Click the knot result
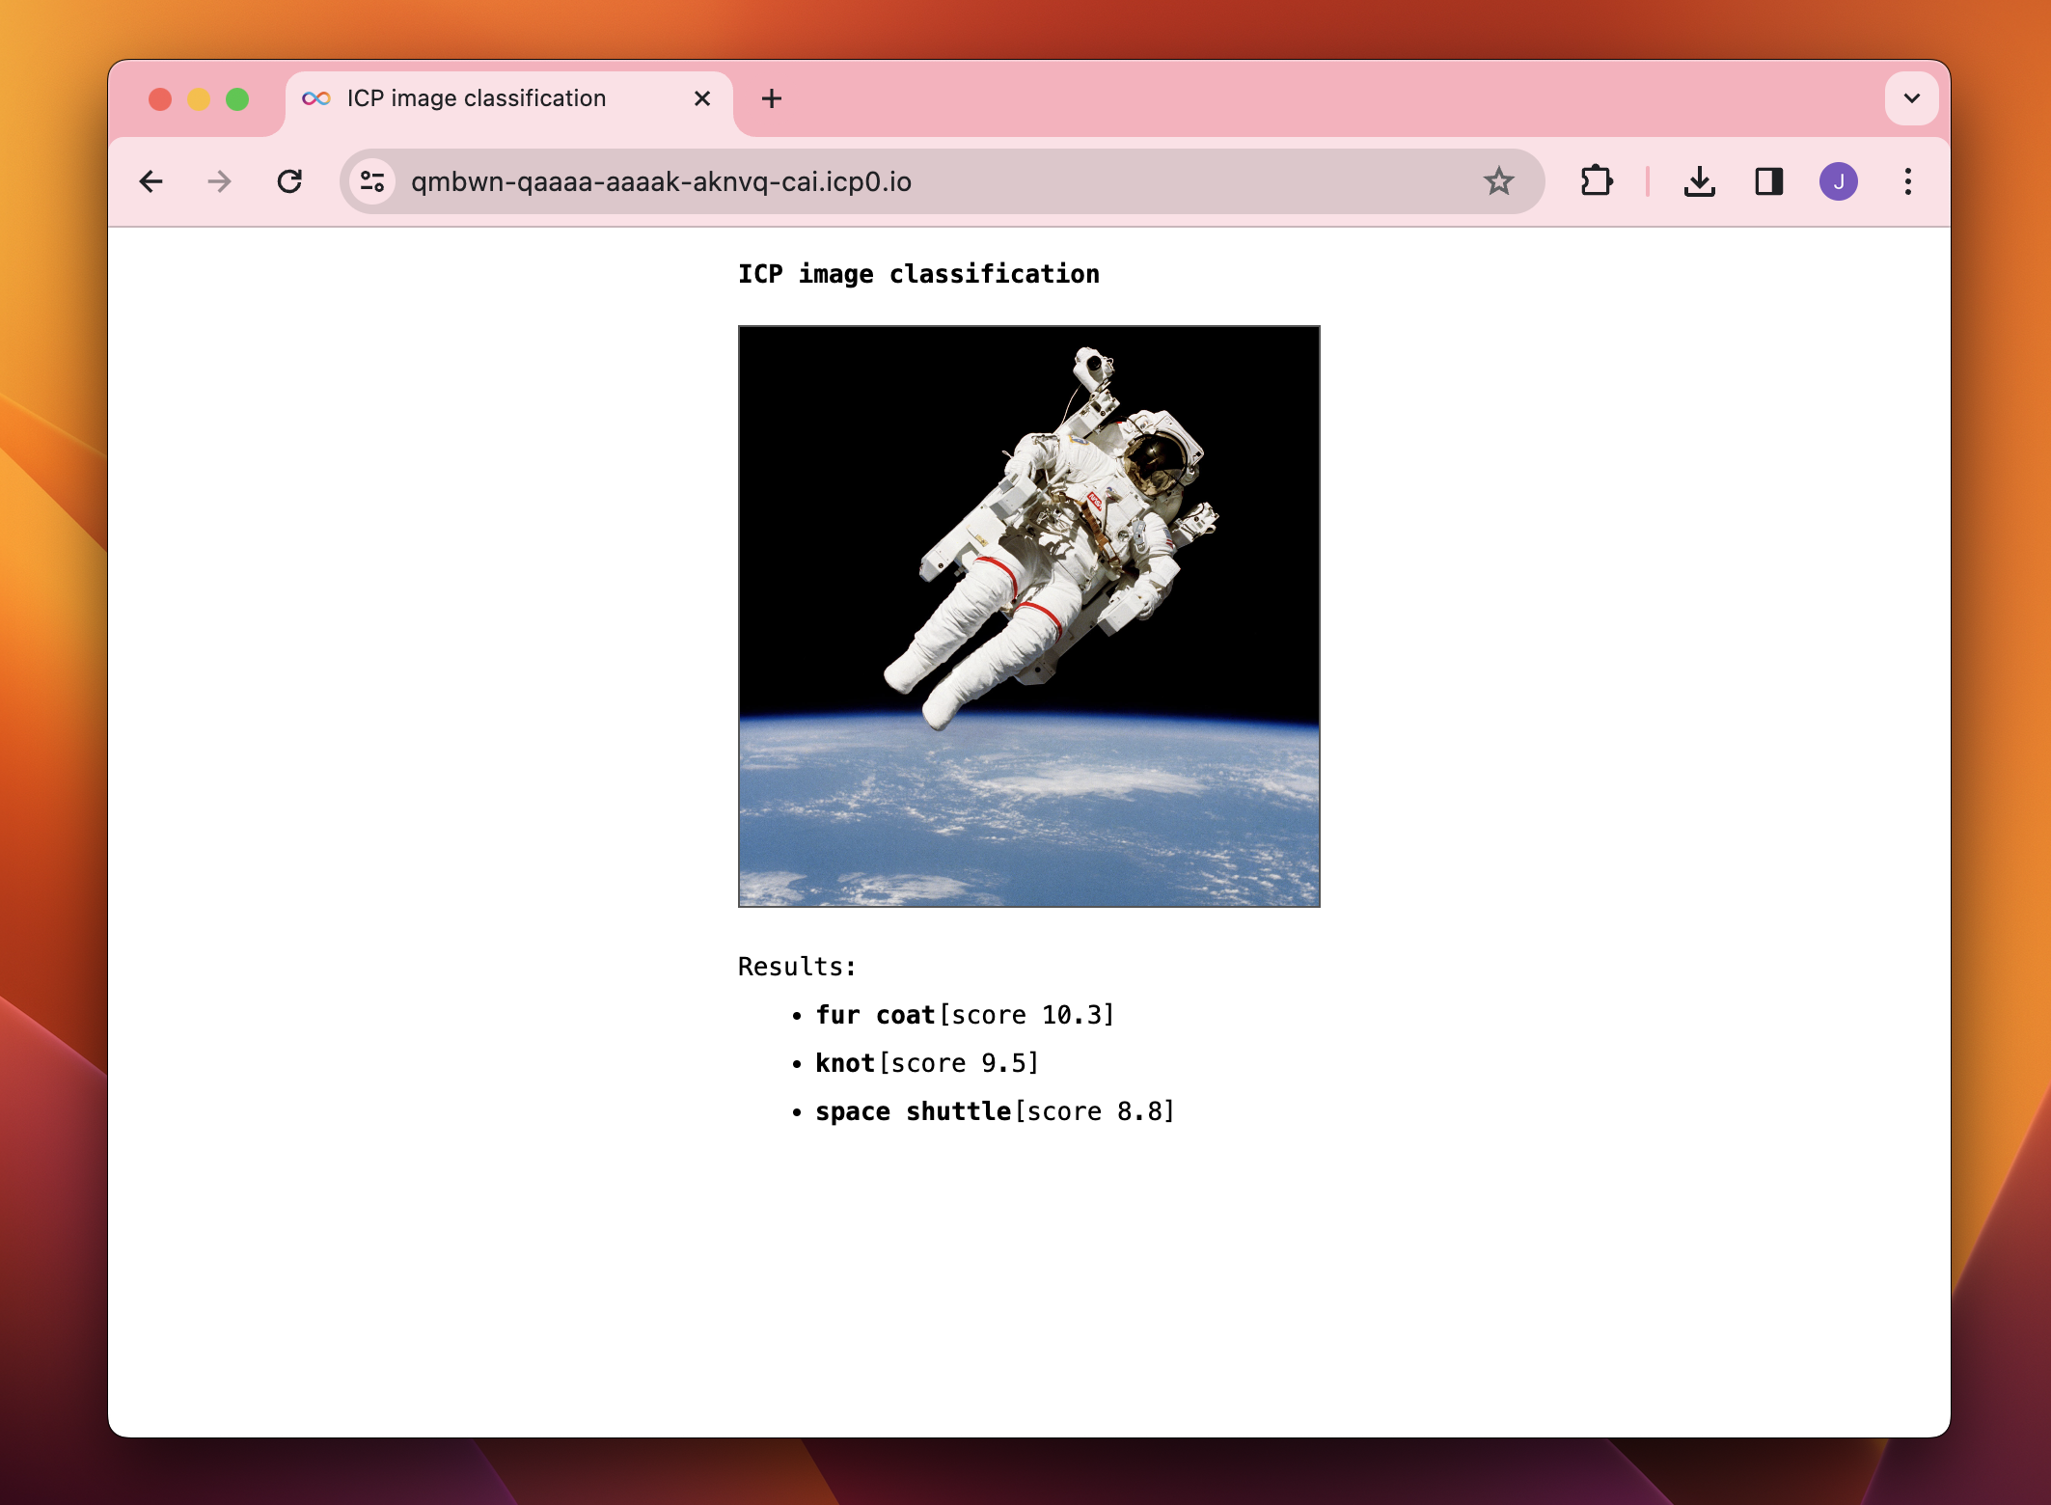The width and height of the screenshot is (2051, 1505). 845,1063
